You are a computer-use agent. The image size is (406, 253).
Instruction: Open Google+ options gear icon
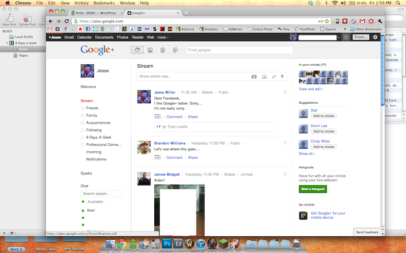tap(375, 37)
